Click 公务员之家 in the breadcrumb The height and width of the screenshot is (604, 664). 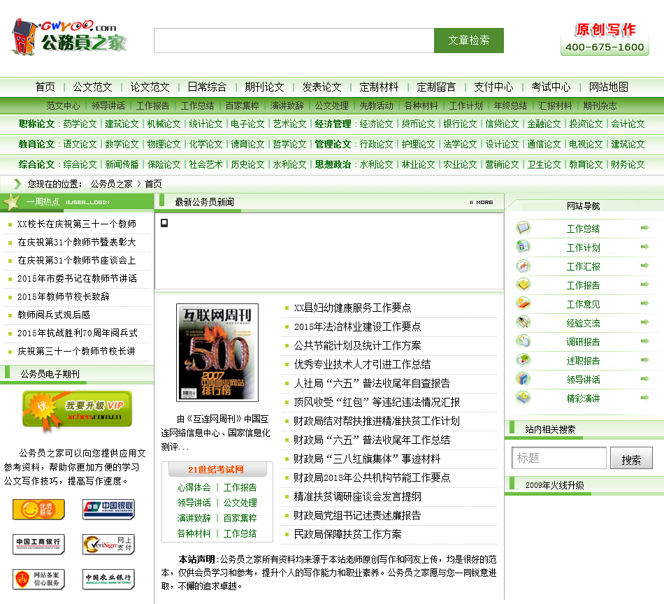tap(111, 184)
